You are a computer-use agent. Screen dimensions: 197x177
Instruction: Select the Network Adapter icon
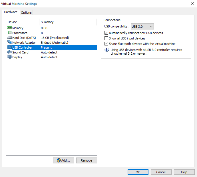(10, 43)
